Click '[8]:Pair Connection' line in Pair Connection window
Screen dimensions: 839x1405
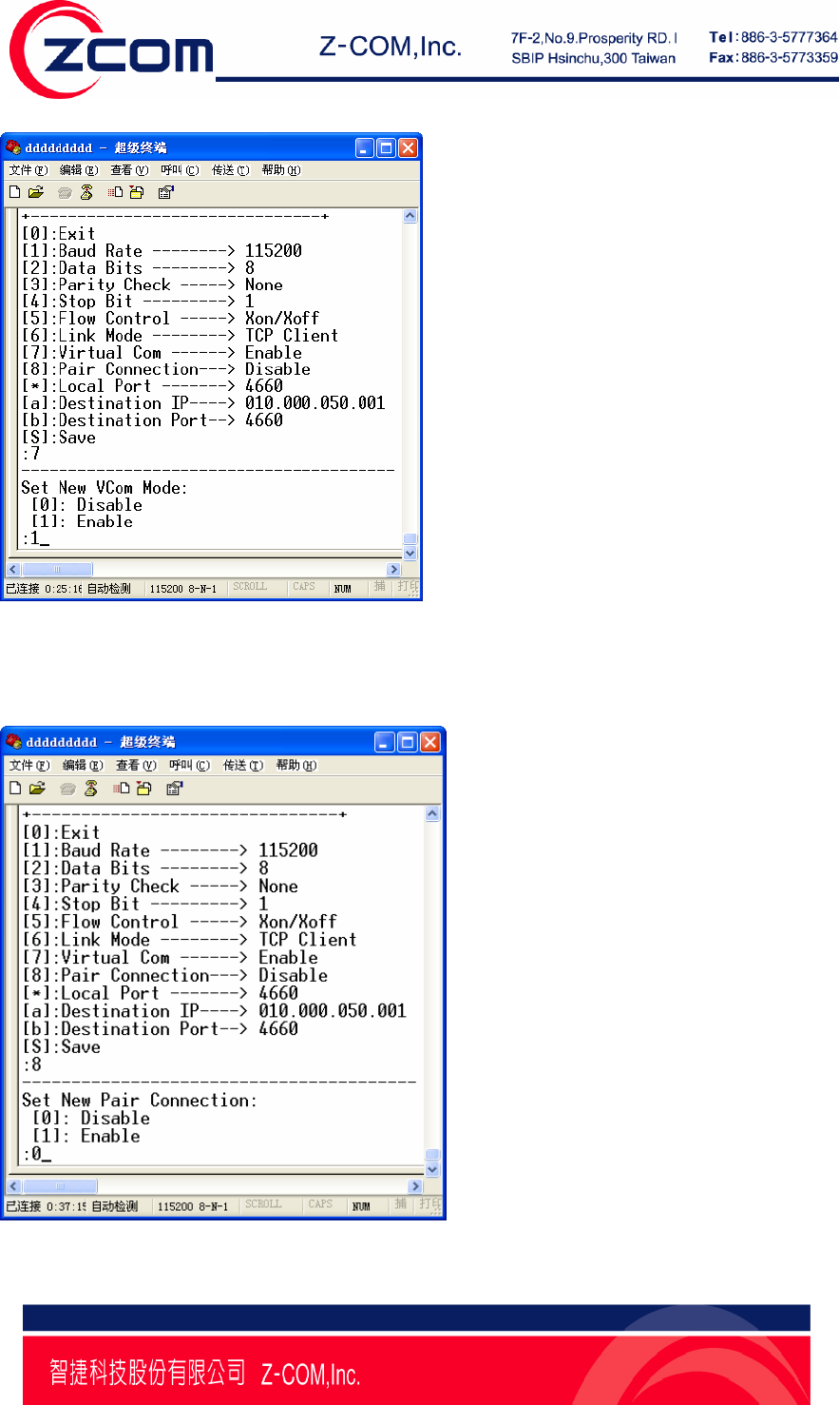tap(175, 976)
